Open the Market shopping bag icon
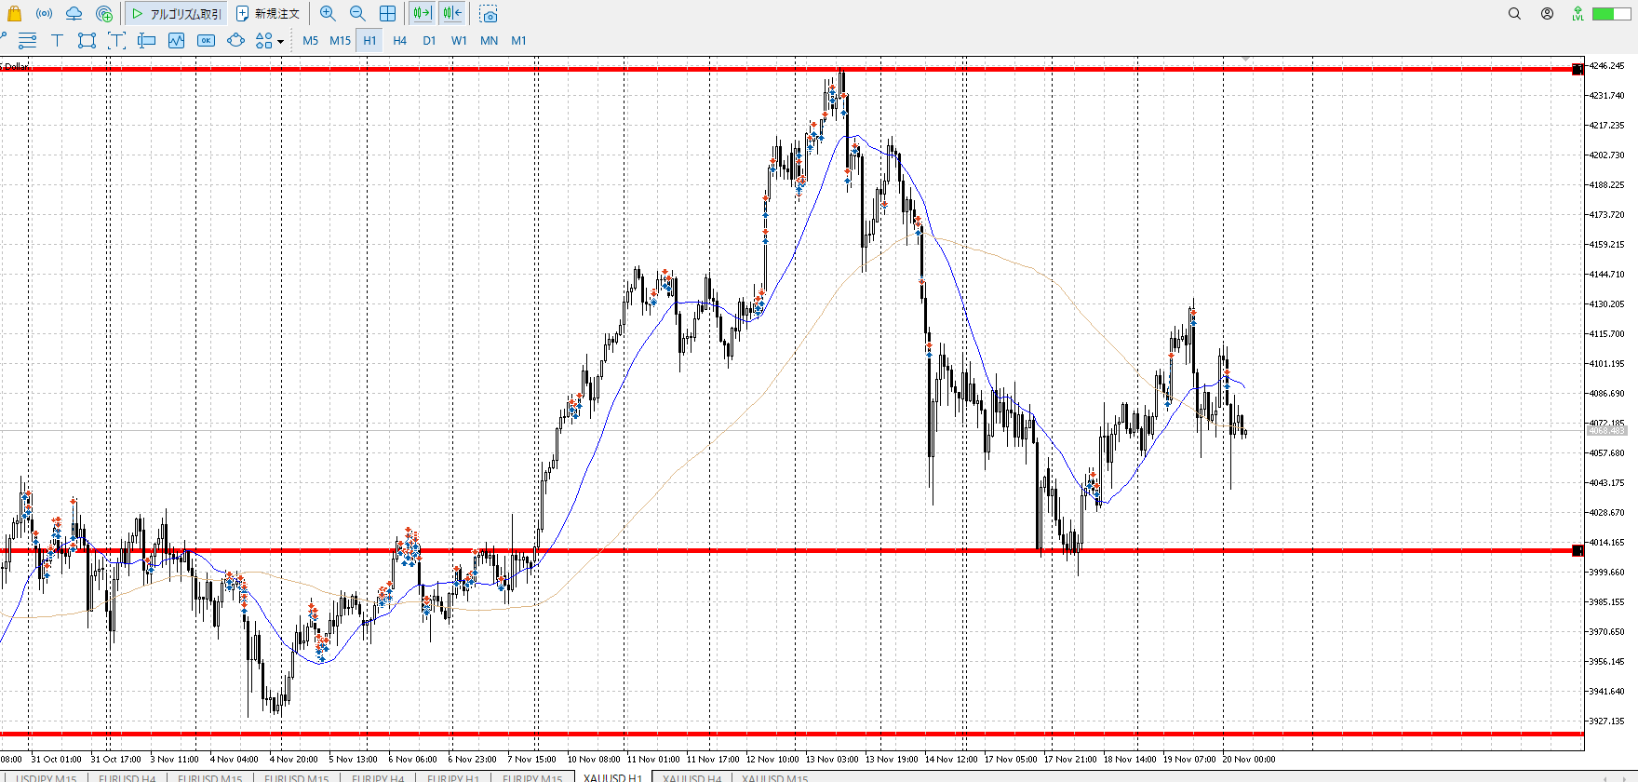 tap(14, 14)
